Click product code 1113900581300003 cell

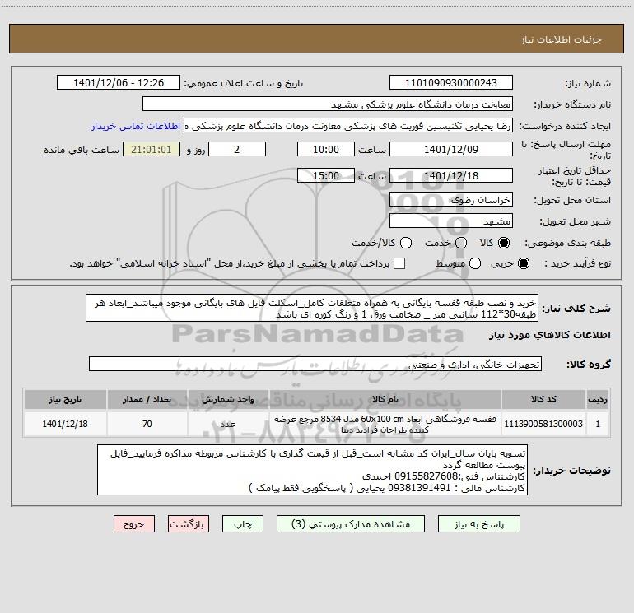click(x=543, y=424)
